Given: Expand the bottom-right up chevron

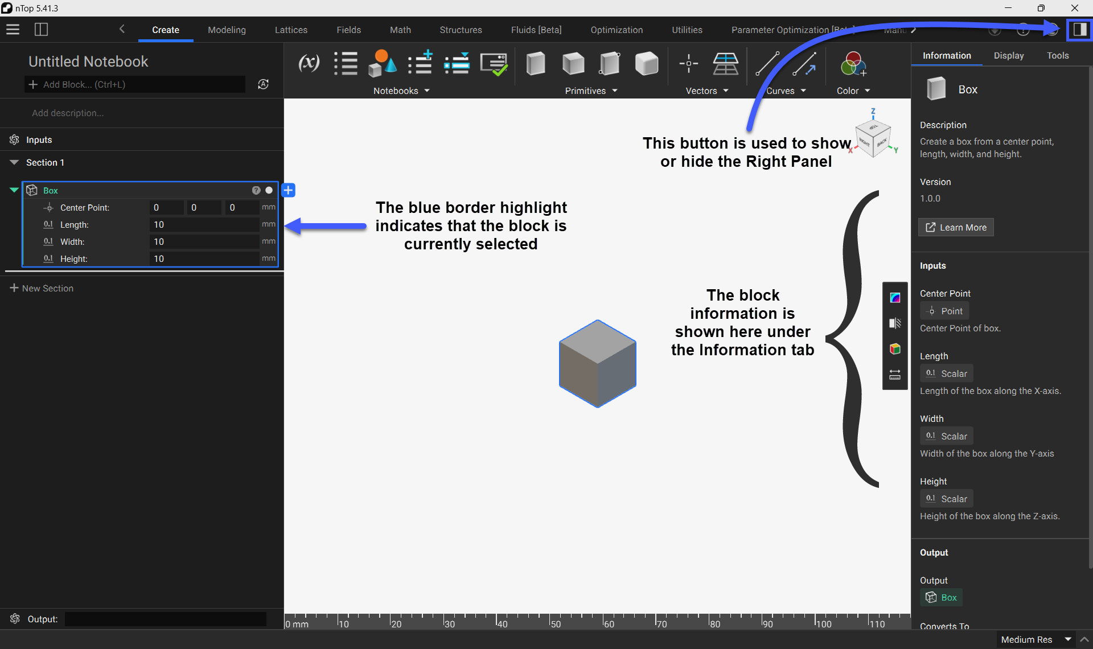Looking at the screenshot, I should tap(1084, 639).
